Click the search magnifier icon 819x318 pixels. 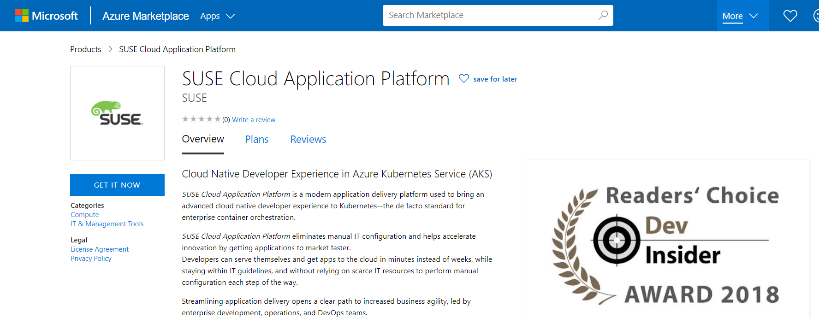point(603,15)
